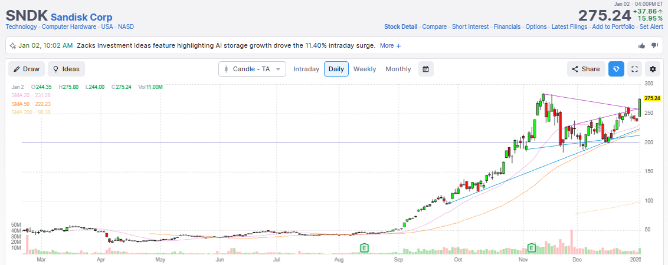Viewport: 668px width, 265px height.
Task: Expand news with More +
Action: pos(390,45)
